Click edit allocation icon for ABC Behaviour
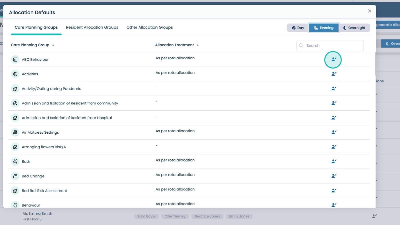Screen dimensions: 400x225 [333, 60]
